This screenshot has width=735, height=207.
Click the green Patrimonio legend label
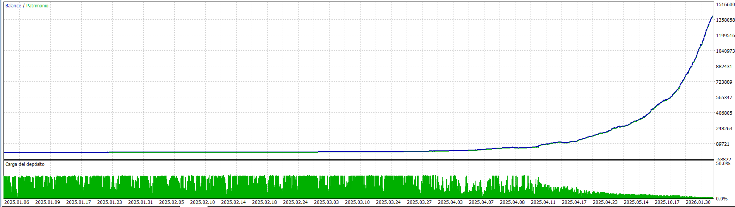tap(37, 6)
